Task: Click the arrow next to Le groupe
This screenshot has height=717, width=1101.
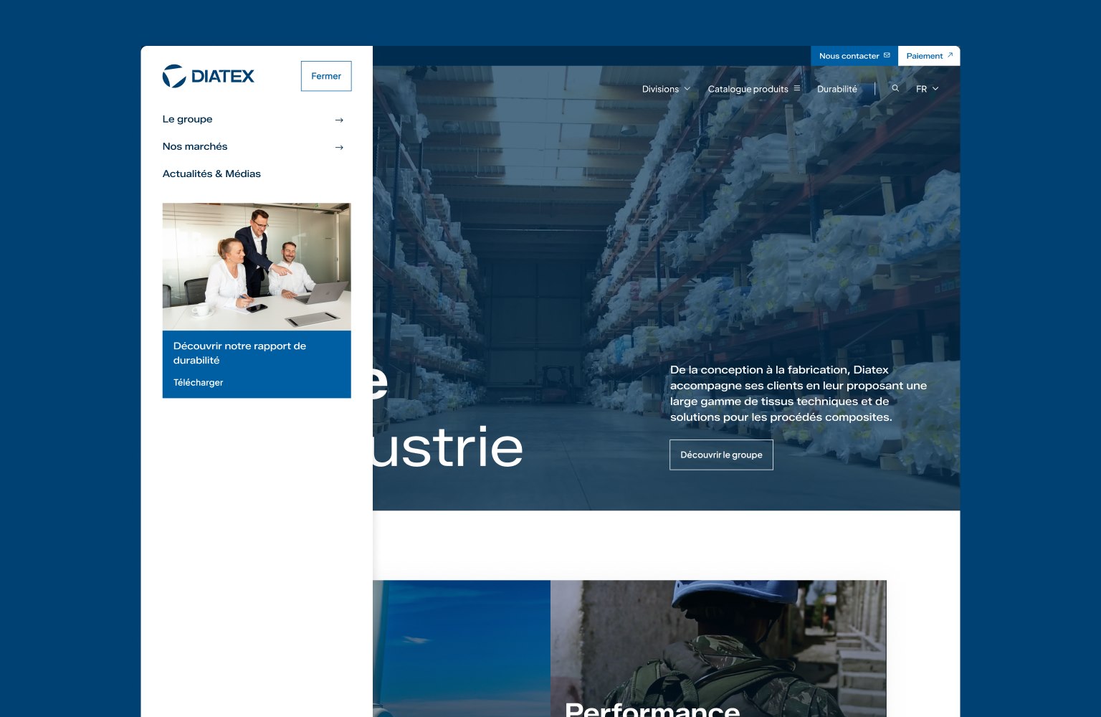Action: [x=339, y=120]
